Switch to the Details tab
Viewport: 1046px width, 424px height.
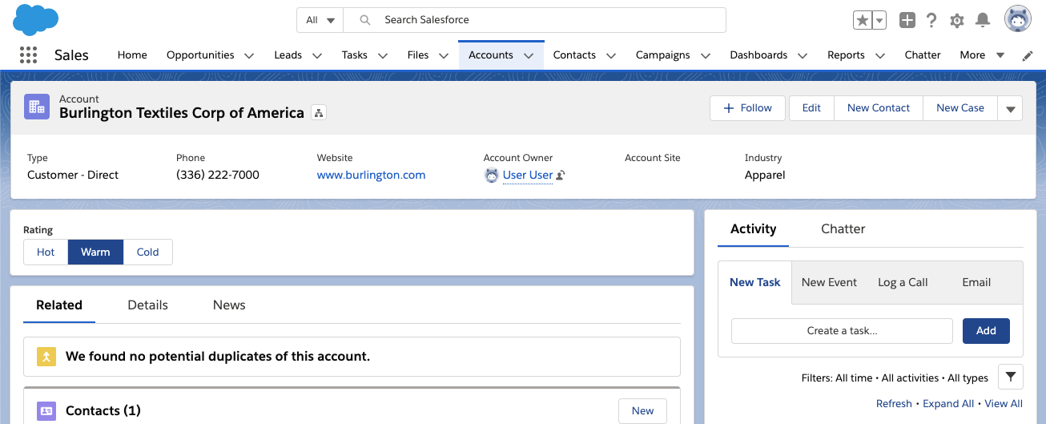pyautogui.click(x=147, y=305)
